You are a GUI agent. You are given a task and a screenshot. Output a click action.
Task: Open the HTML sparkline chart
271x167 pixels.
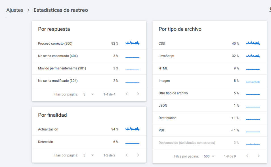[x=254, y=68]
